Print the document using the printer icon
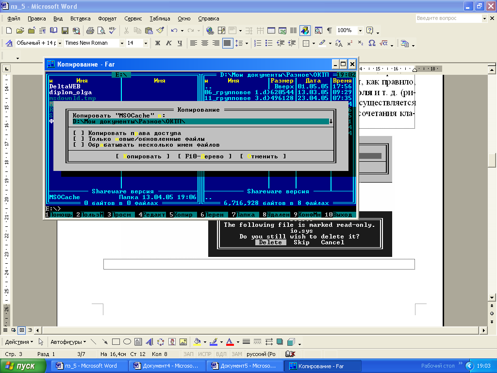This screenshot has width=497, height=373. tap(90, 31)
